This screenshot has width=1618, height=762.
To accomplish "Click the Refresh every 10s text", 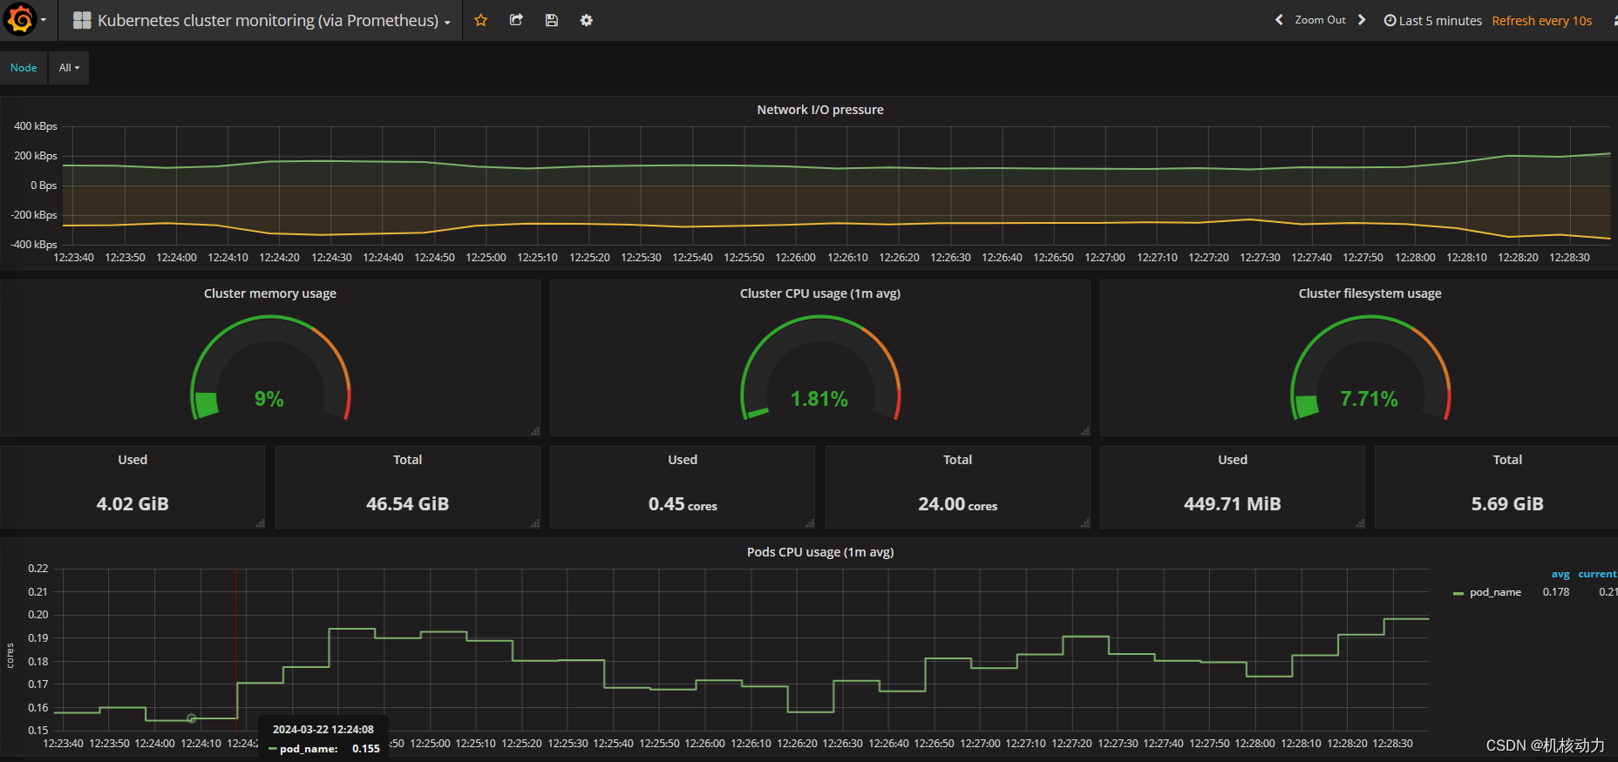I will click(1541, 21).
